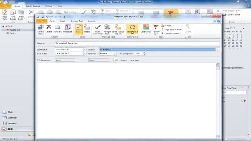
Task: Open Folder tab in Outlook window
Action: 49,6
